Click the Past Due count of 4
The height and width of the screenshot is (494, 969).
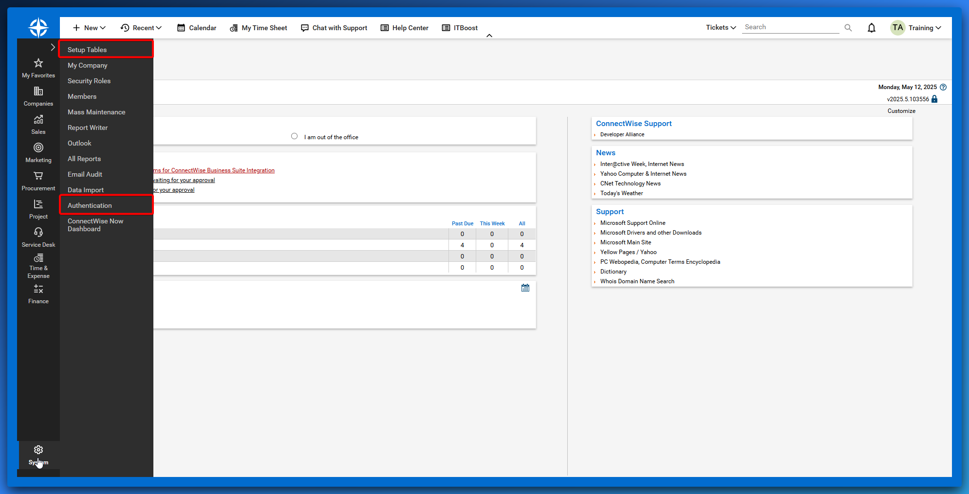pyautogui.click(x=462, y=245)
